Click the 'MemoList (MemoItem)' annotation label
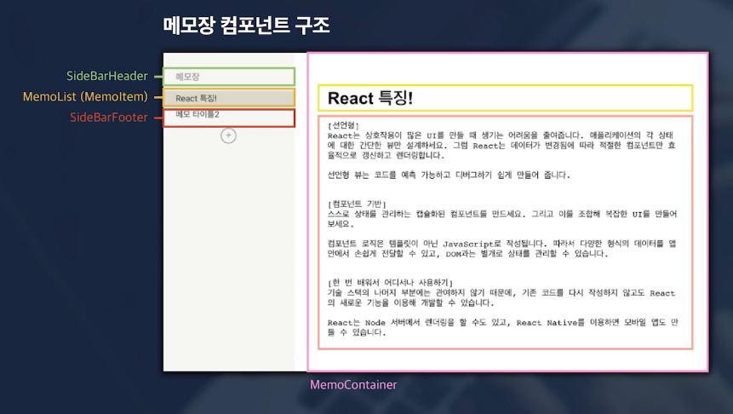 tap(85, 97)
